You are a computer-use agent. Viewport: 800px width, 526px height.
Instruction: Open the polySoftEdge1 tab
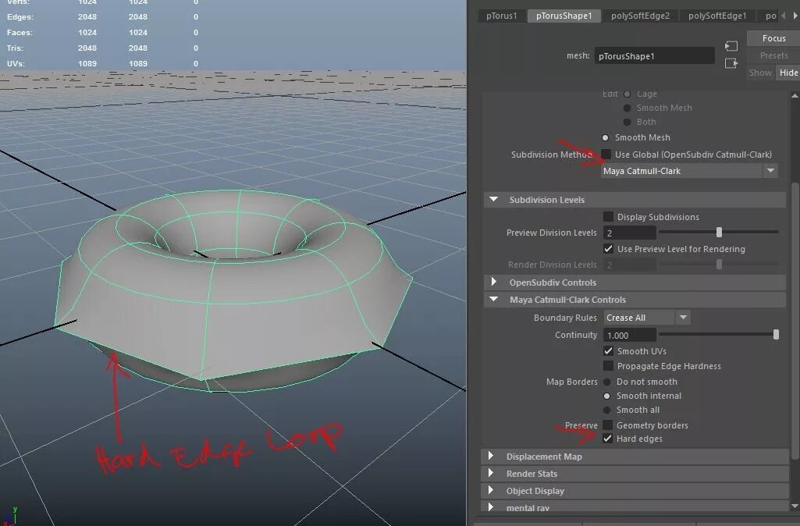pos(716,16)
